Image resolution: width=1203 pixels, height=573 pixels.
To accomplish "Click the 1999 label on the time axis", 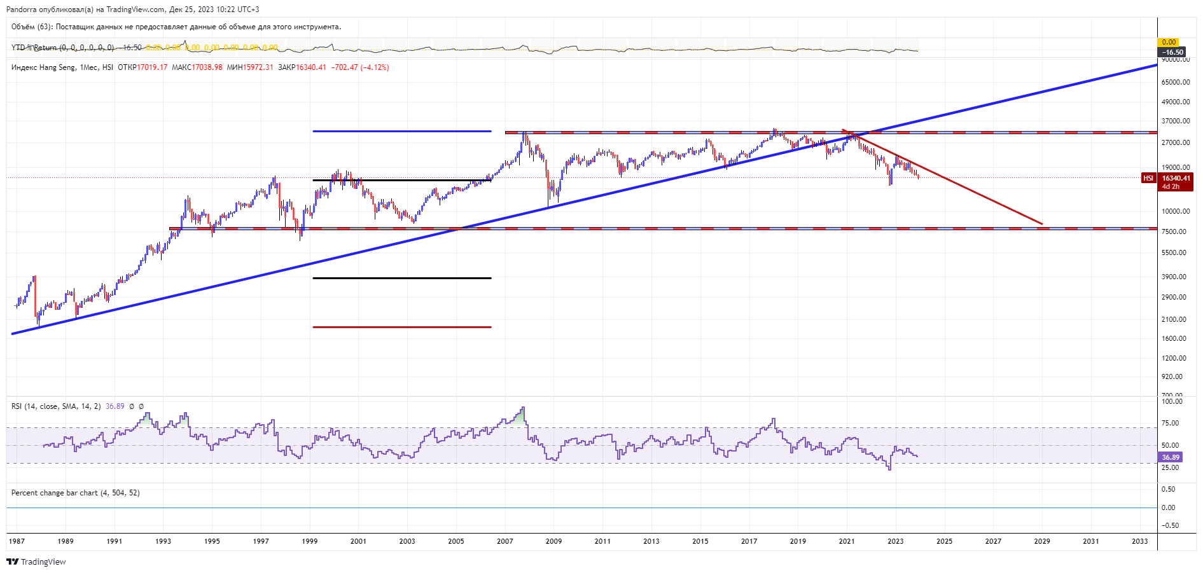I will [310, 541].
